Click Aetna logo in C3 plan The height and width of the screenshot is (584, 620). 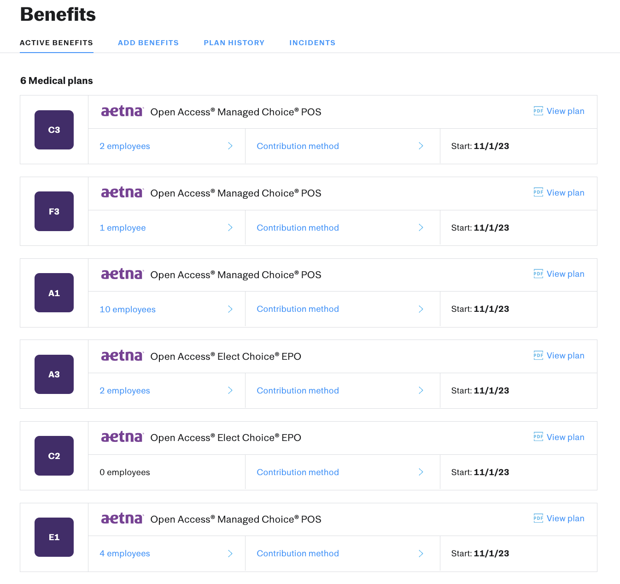[122, 111]
